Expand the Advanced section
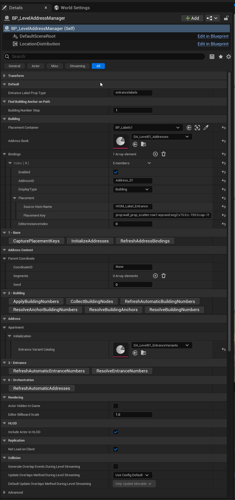 [4, 492]
